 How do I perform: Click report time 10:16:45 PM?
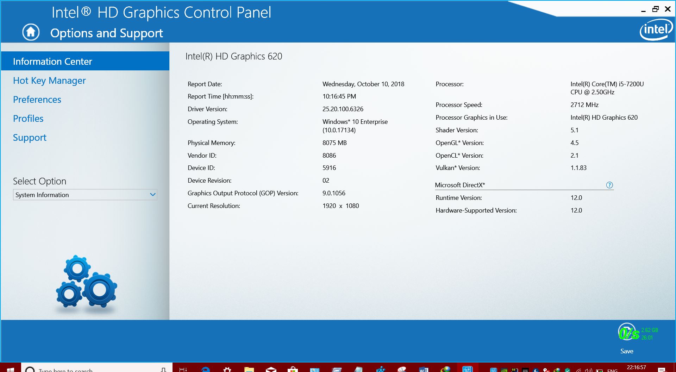coord(339,96)
